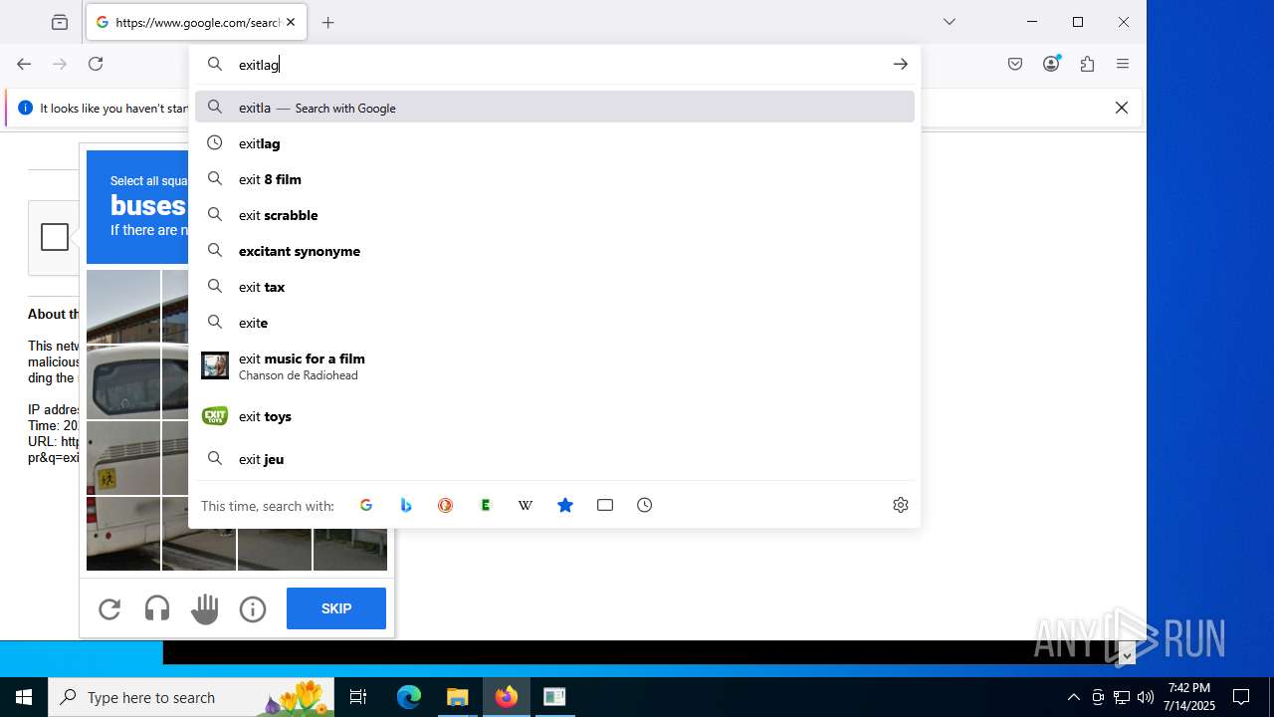
Task: Reload the current page
Action: click(x=96, y=64)
